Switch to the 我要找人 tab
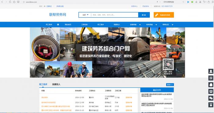 (x=56, y=84)
